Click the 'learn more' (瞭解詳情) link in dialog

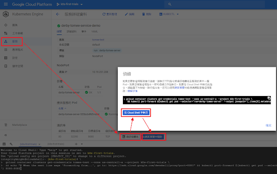[132, 91]
